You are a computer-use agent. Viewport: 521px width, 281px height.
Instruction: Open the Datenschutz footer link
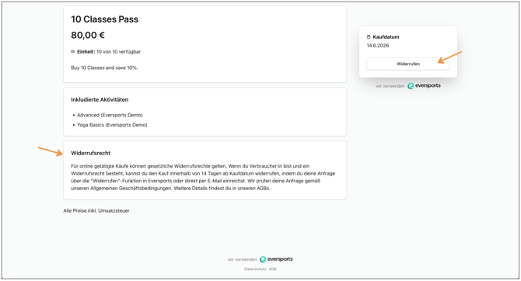click(255, 269)
